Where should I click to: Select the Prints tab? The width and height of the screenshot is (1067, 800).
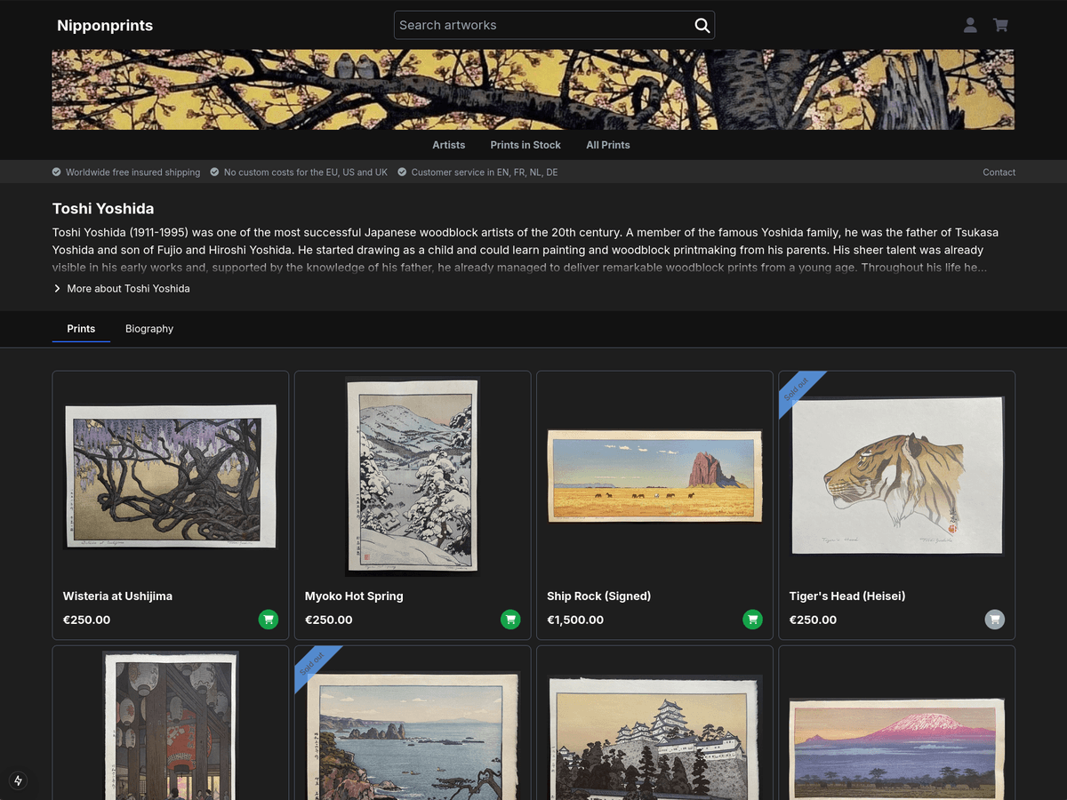[81, 329]
